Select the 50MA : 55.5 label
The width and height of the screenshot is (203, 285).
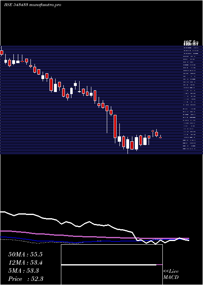click(25, 254)
